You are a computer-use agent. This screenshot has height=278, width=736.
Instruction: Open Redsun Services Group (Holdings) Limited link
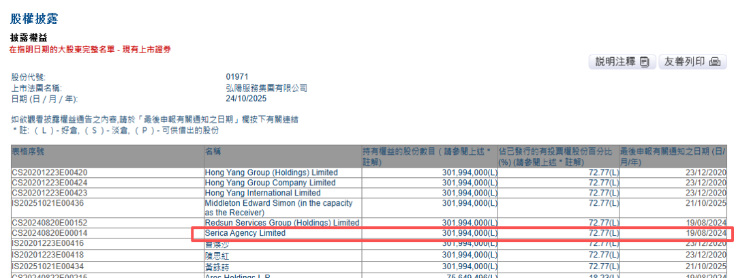(x=281, y=223)
